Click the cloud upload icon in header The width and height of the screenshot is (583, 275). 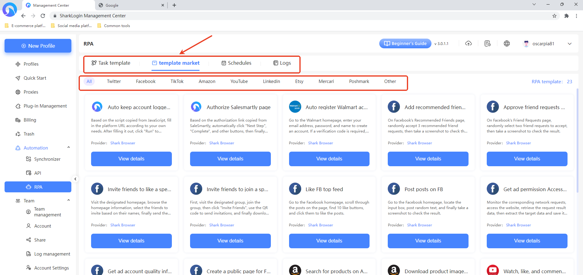click(469, 43)
